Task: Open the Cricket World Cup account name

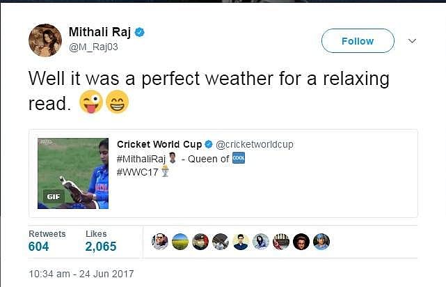Action: 159,144
